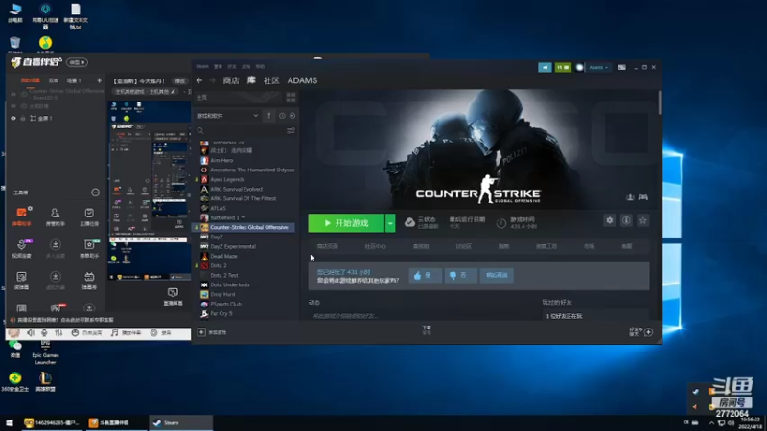Toggle visibility eye for Counter-Strike source
The height and width of the screenshot is (431, 767).
tap(13, 94)
